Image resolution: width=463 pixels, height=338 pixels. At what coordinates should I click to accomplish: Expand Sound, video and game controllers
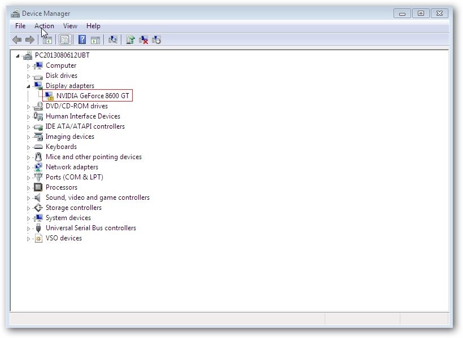coord(28,198)
